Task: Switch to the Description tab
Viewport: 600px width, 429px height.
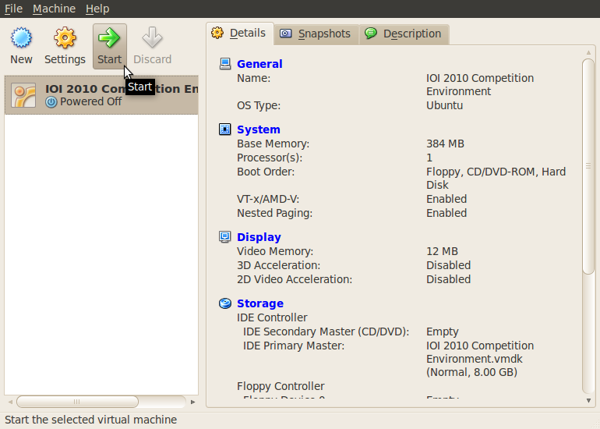Action: click(404, 34)
